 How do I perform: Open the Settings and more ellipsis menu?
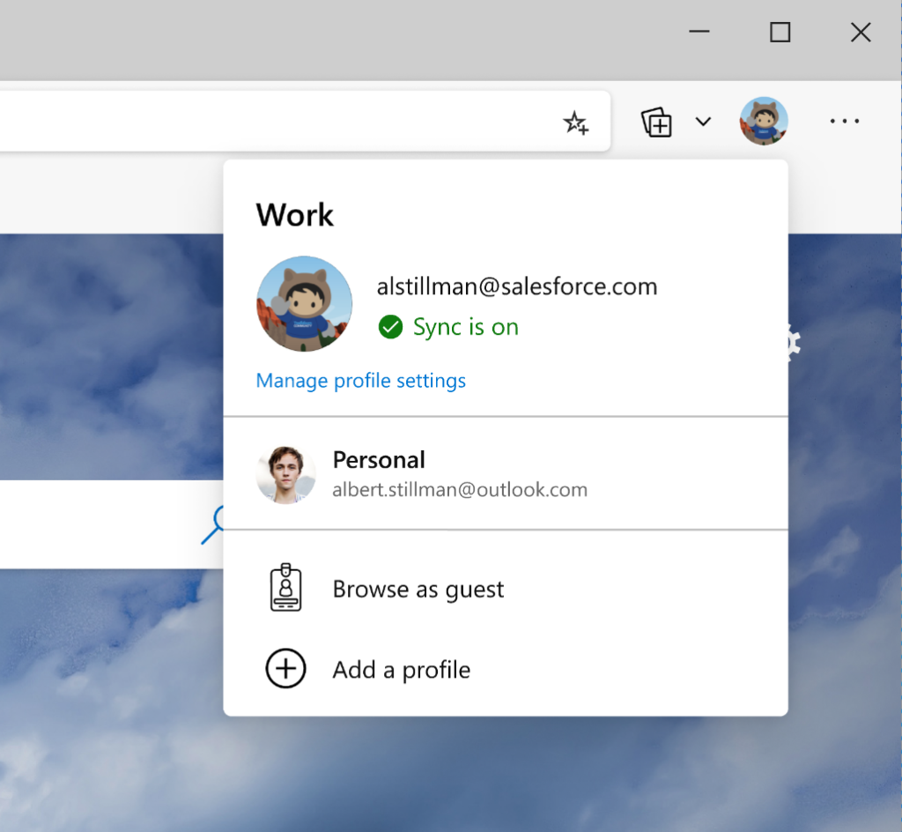coord(845,121)
